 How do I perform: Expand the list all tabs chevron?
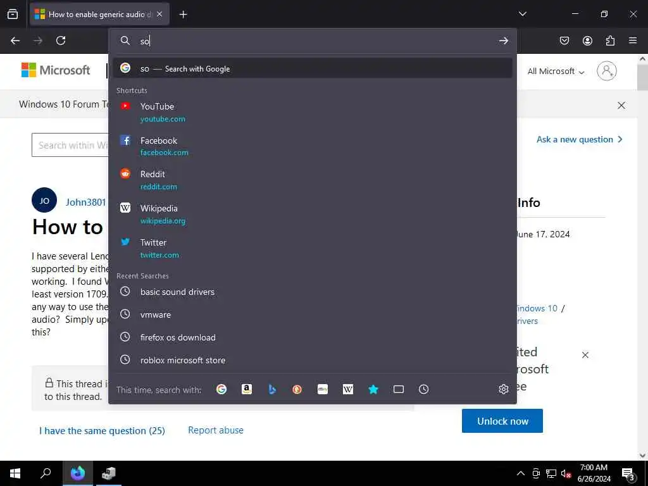click(x=522, y=14)
